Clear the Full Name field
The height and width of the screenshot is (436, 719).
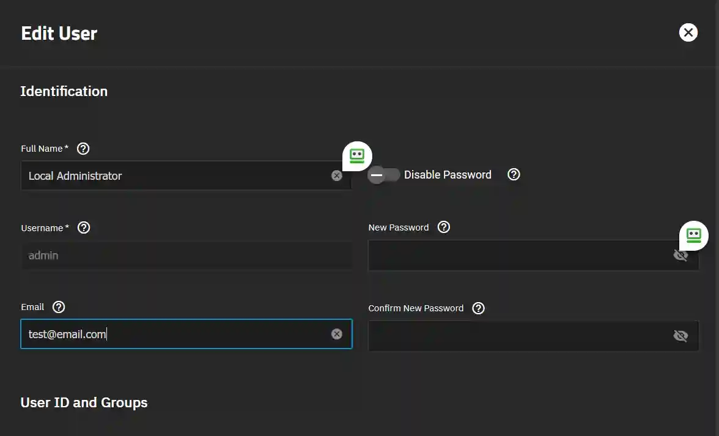tap(337, 176)
